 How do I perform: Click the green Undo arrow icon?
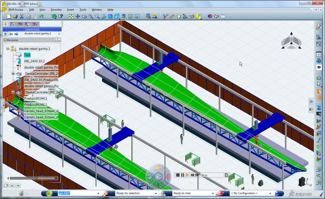point(41,16)
